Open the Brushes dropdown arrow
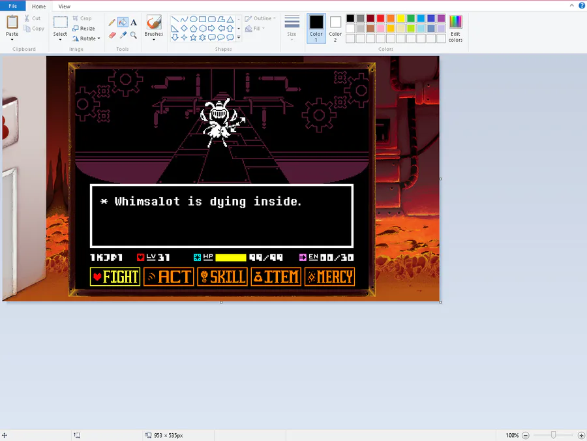The height and width of the screenshot is (441, 587). coord(154,39)
